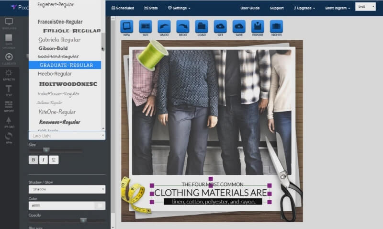The image size is (383, 229).
Task: Open the Stats page
Action: click(151, 8)
